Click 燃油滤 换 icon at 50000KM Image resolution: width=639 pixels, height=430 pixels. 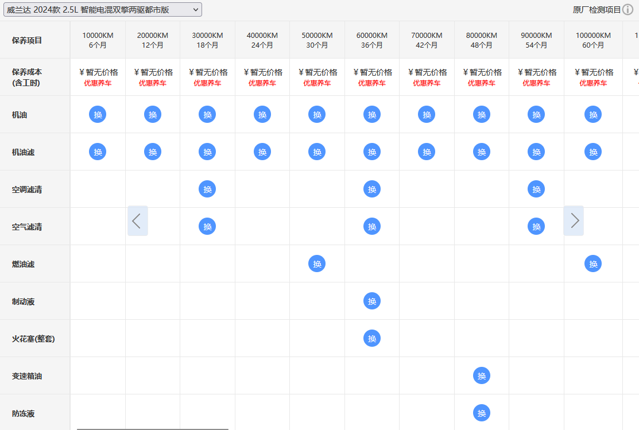tap(317, 264)
